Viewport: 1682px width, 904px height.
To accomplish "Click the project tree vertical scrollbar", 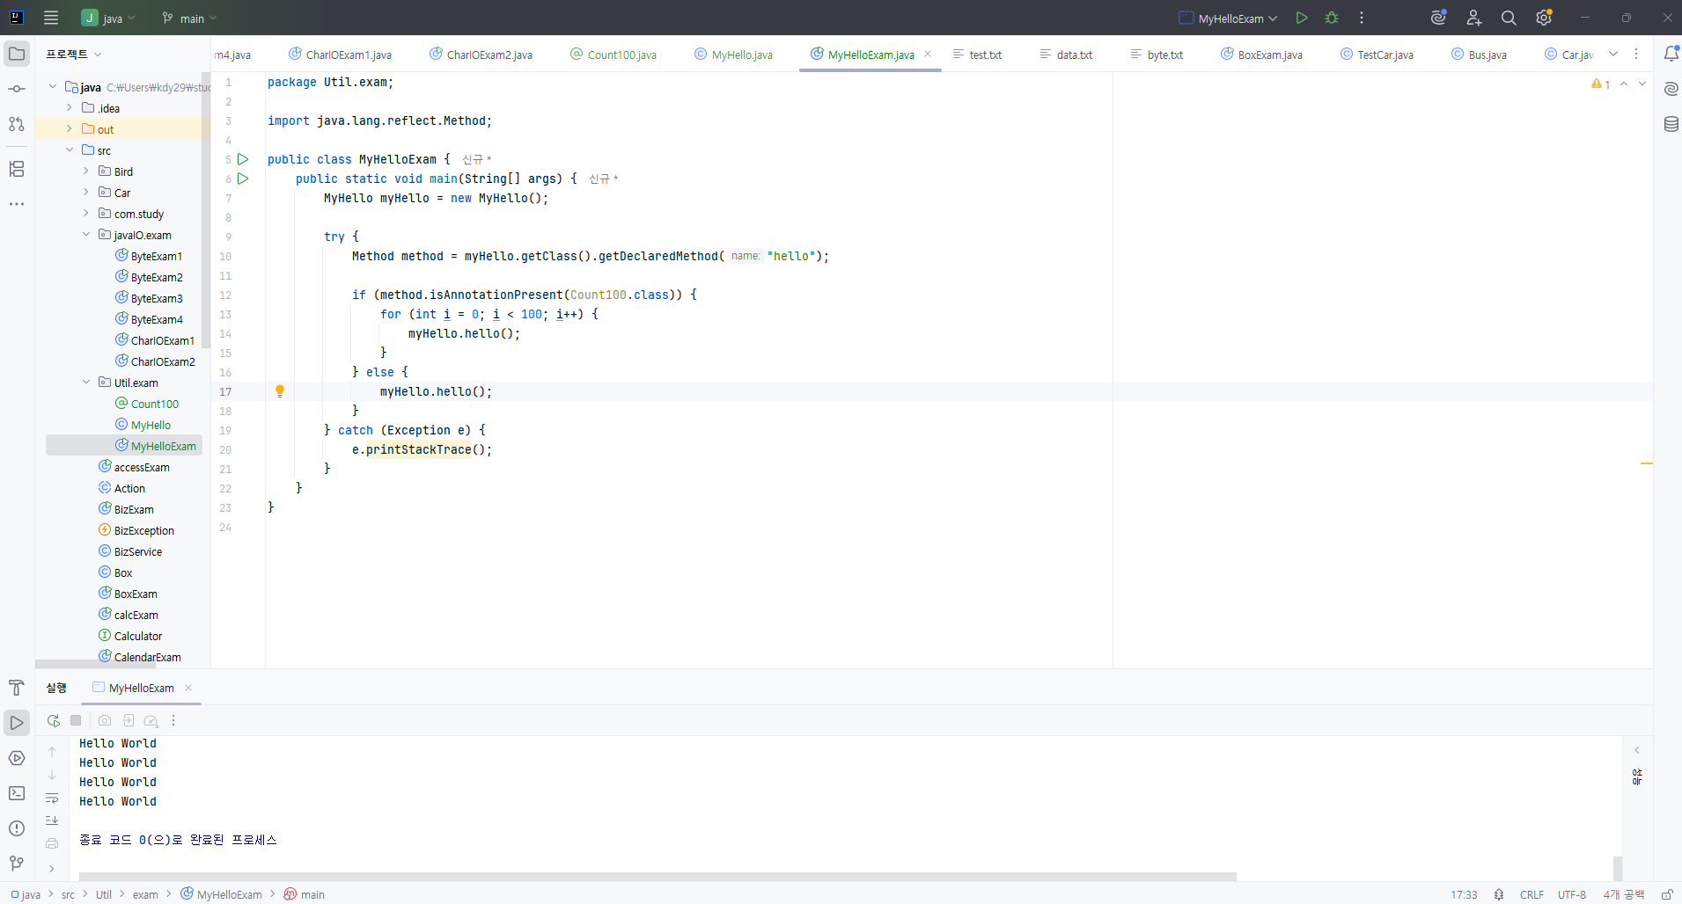I will pyautogui.click(x=206, y=211).
